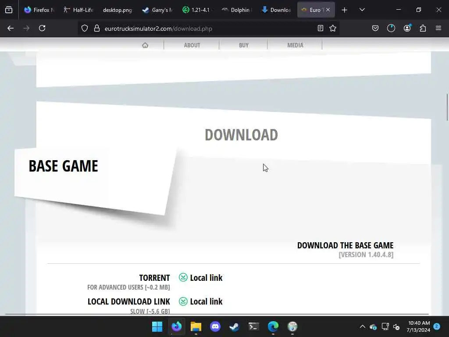This screenshot has width=449, height=337.
Task: Click the page vertical scrollbar thumb
Action: pos(447,108)
